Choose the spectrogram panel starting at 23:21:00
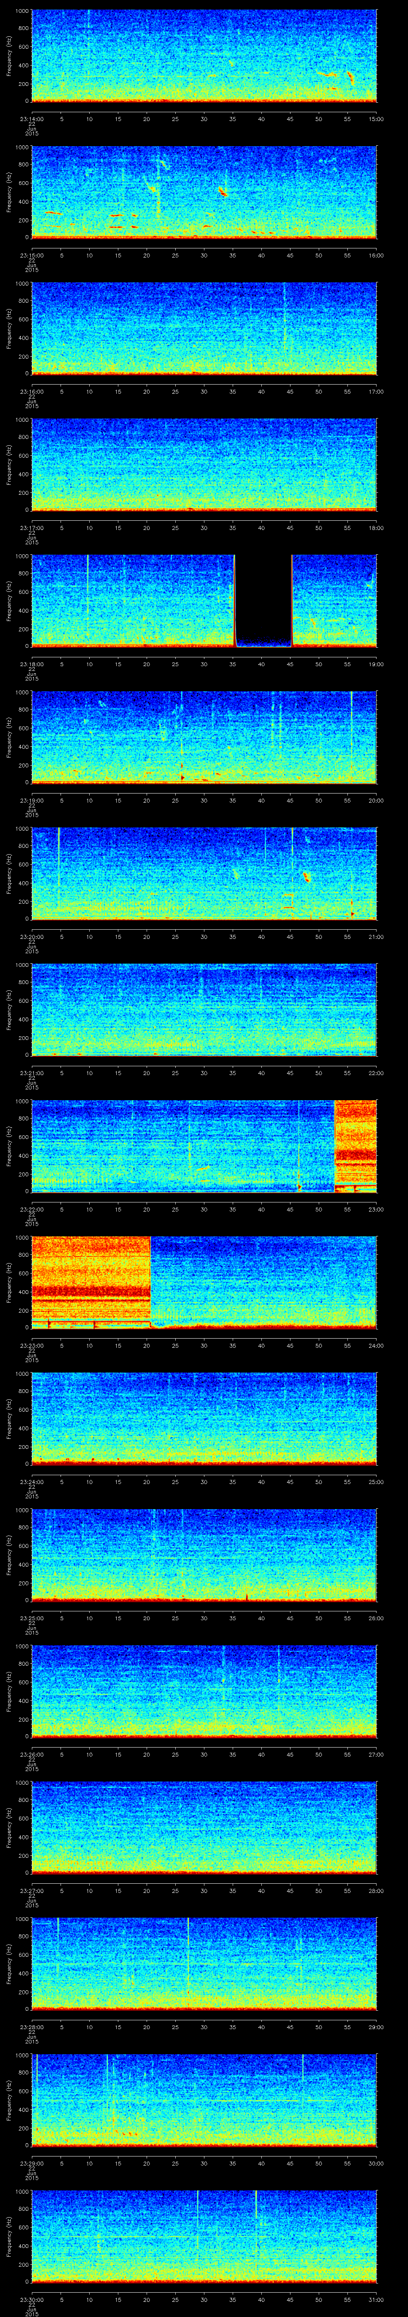Viewport: 408px width, 2317px height. click(x=204, y=1009)
